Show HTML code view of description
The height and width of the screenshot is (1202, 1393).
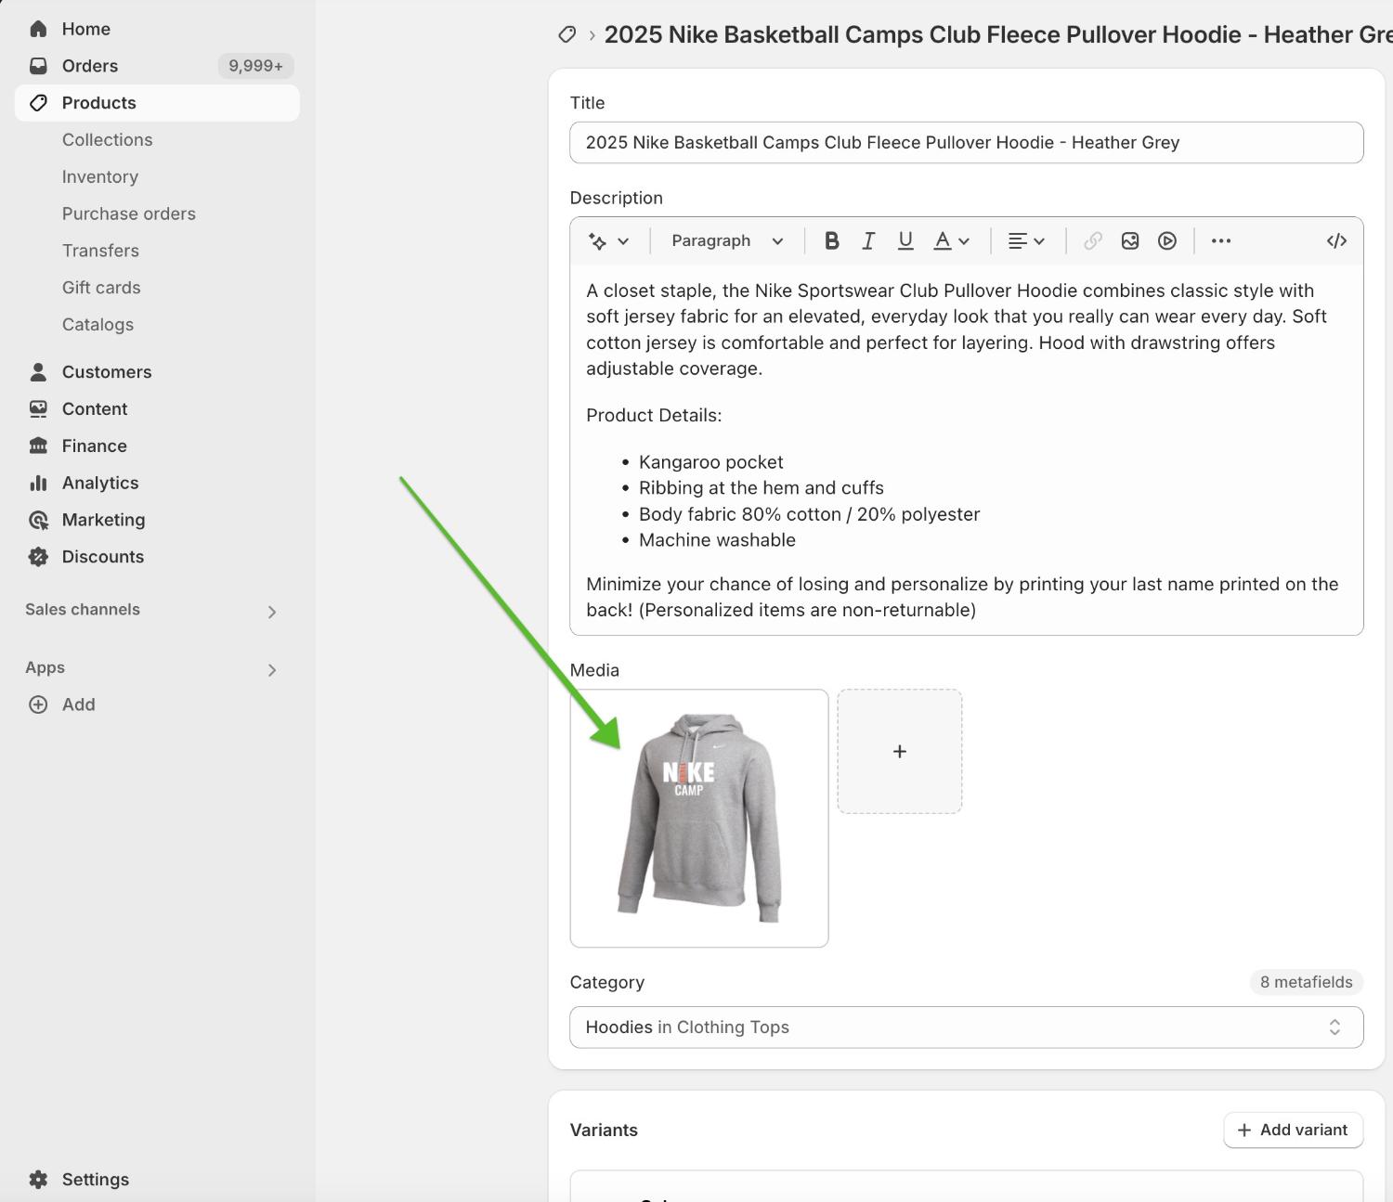pyautogui.click(x=1336, y=241)
